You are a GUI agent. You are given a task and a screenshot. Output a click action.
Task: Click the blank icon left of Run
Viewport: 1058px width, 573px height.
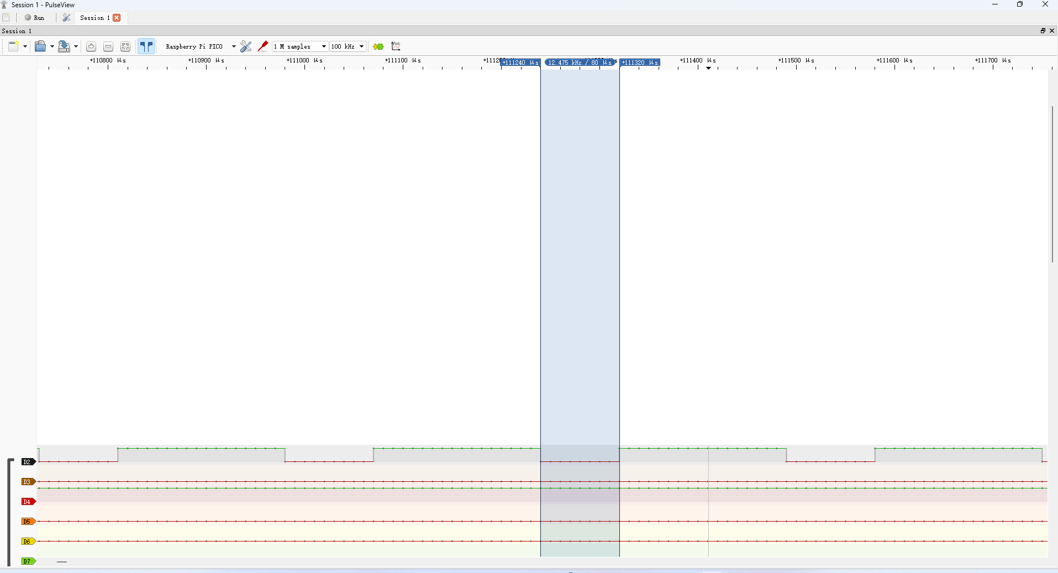6,18
